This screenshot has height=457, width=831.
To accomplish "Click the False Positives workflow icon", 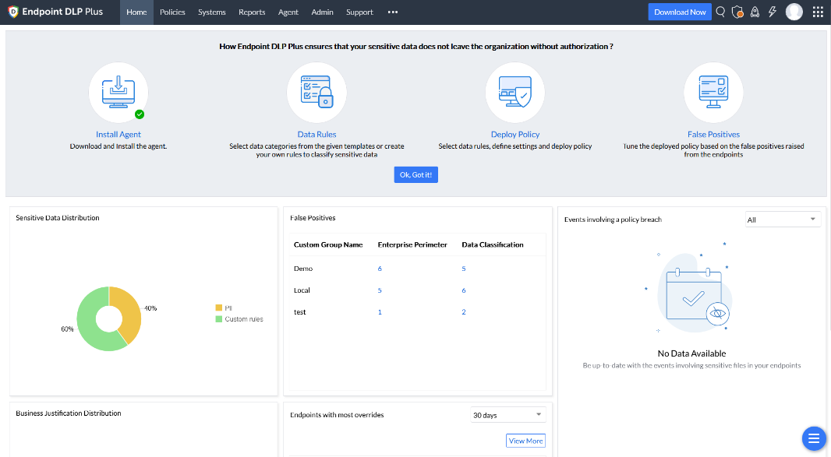I will coord(713,91).
